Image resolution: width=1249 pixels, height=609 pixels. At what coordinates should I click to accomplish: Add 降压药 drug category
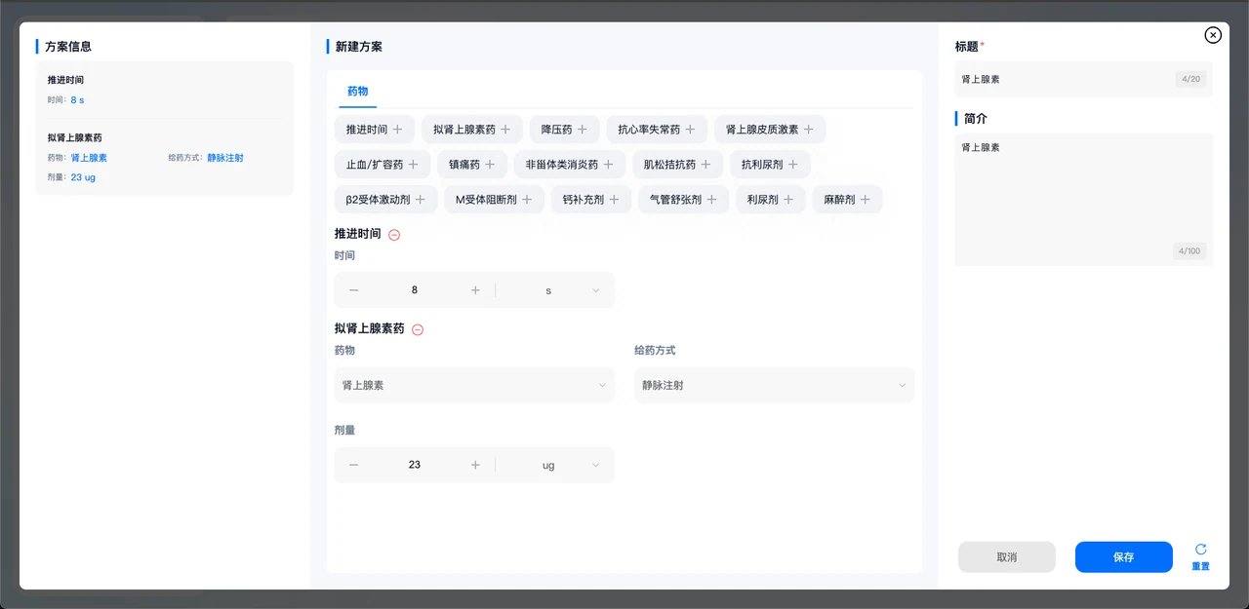(565, 130)
